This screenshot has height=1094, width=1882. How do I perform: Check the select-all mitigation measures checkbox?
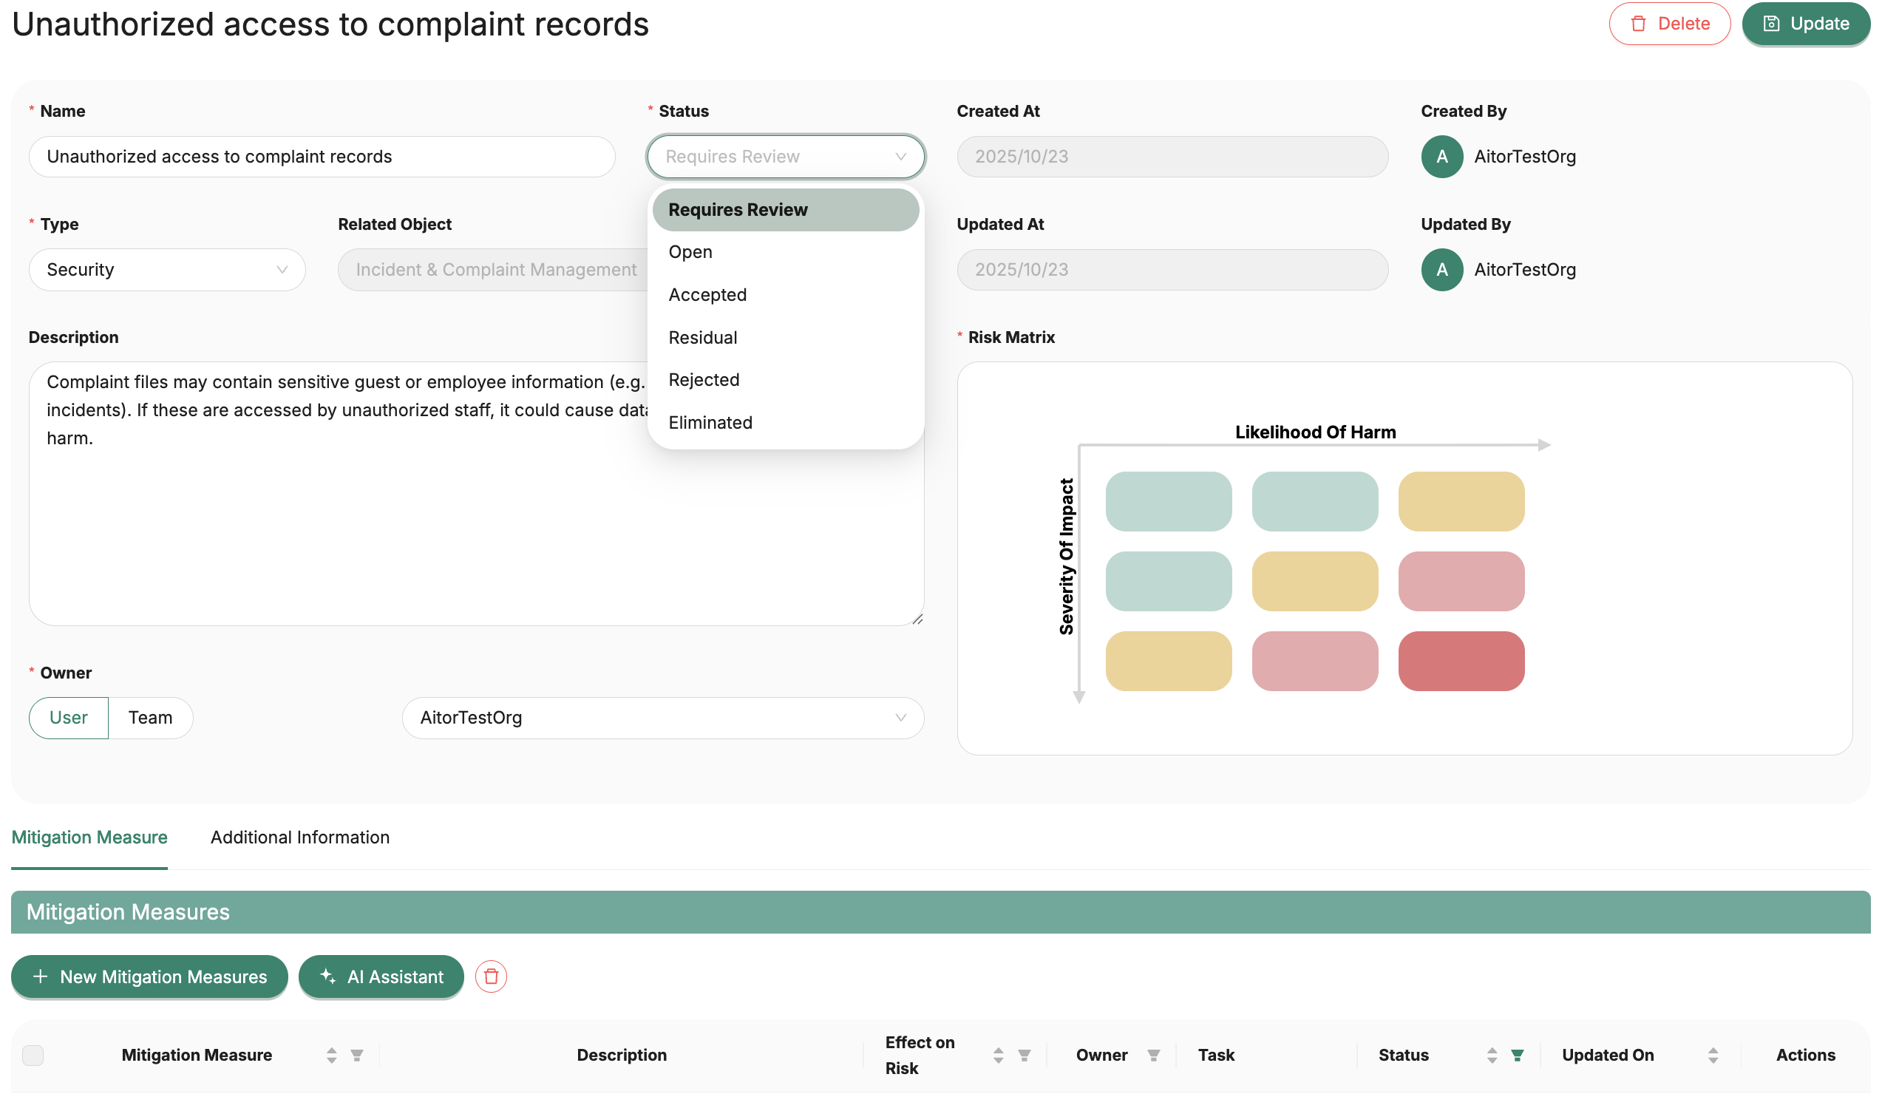tap(33, 1055)
